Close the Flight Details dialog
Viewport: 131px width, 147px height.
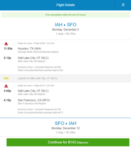click(123, 5)
